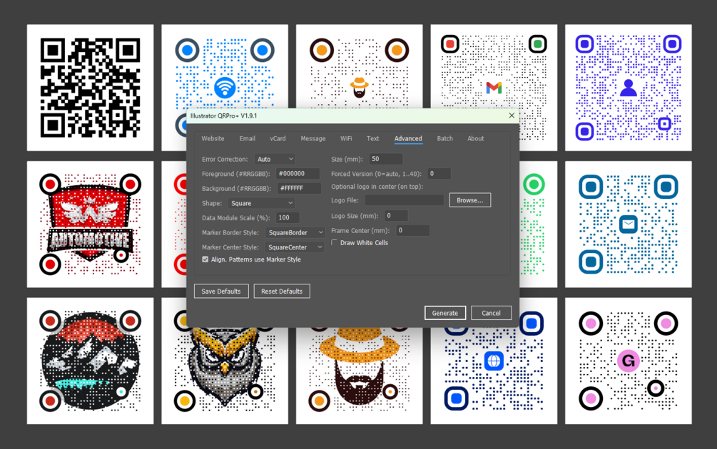The image size is (717, 449).
Task: Focus the Logo Size (mm) field
Action: tap(396, 216)
